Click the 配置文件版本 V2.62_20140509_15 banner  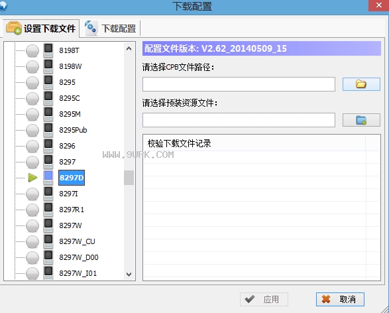point(262,48)
